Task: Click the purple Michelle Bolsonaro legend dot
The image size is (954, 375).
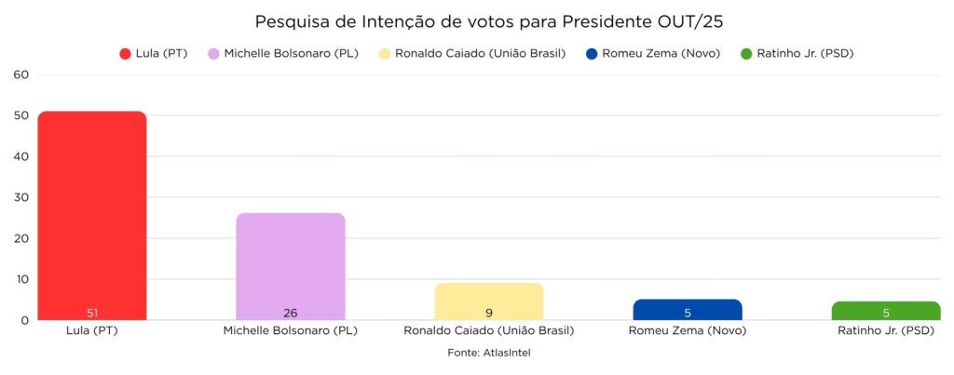Action: 212,53
